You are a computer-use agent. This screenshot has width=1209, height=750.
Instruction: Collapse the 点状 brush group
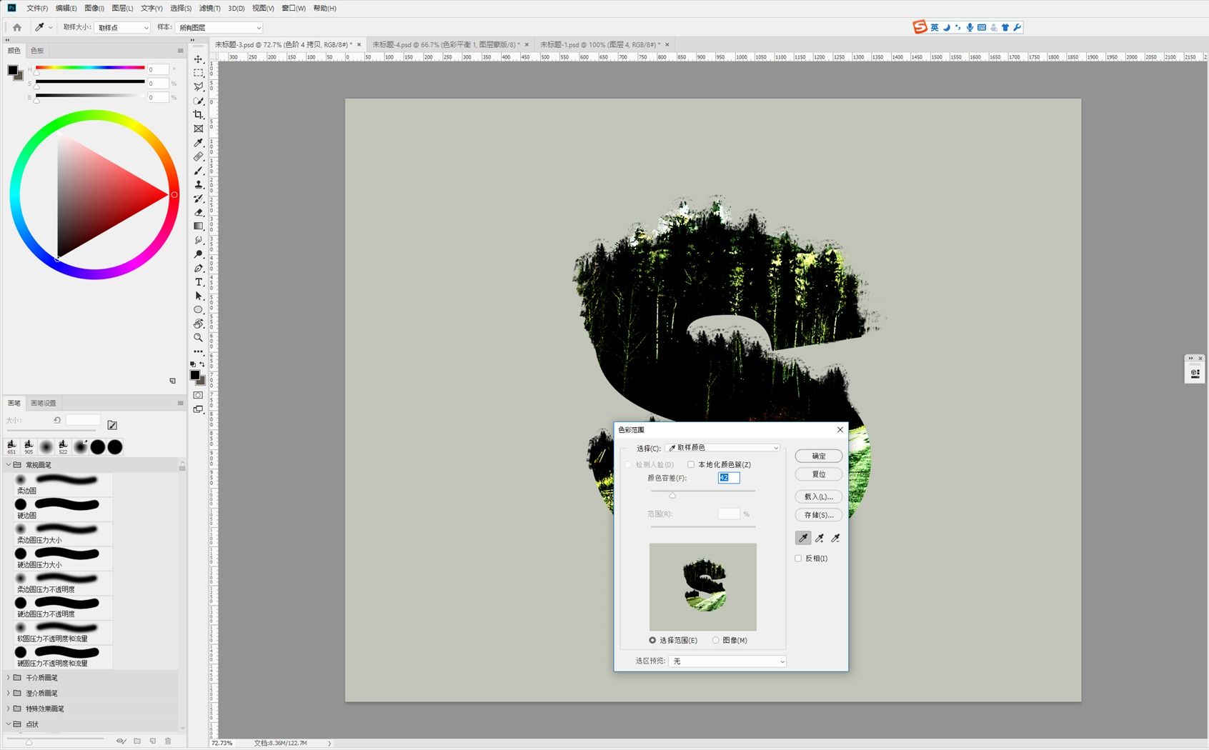tap(9, 724)
